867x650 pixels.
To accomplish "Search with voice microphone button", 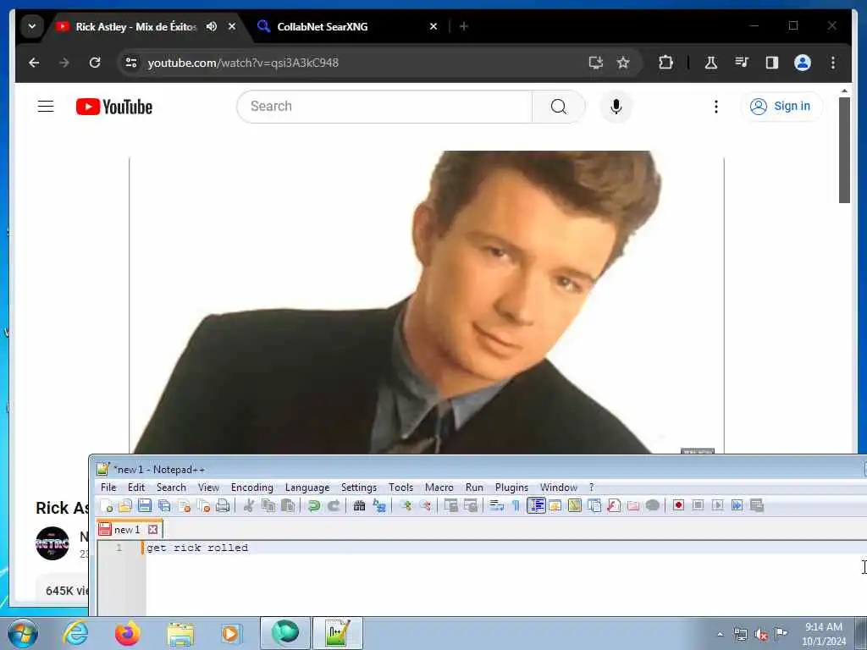I will tap(616, 106).
